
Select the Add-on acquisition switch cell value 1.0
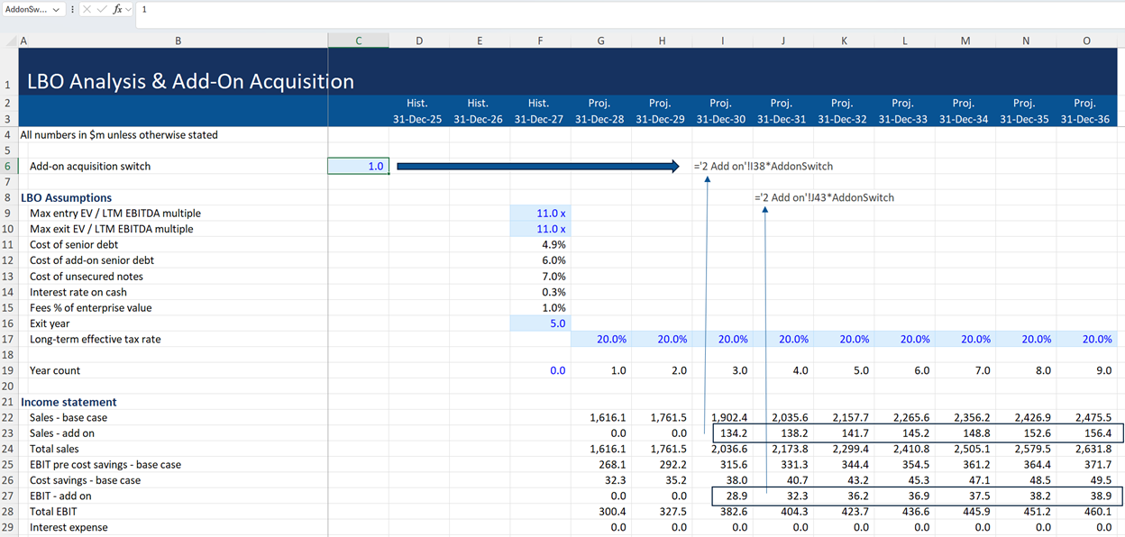pyautogui.click(x=359, y=167)
